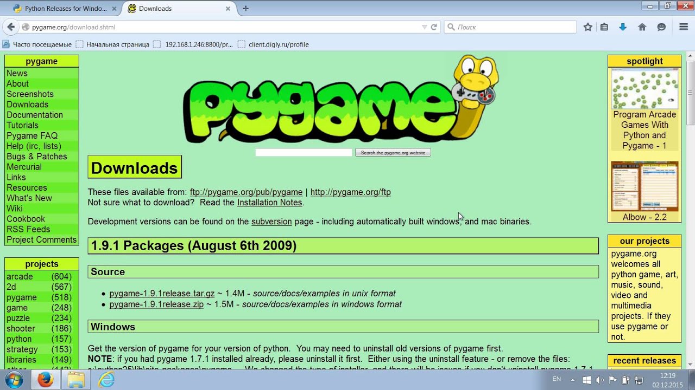Open the Albow spotlight thumbnail
The image size is (695, 390).
[645, 186]
